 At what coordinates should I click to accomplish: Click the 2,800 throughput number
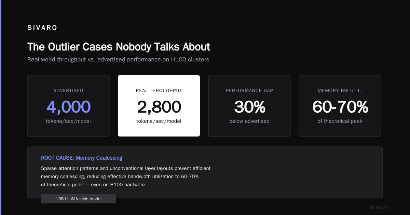coord(159,107)
